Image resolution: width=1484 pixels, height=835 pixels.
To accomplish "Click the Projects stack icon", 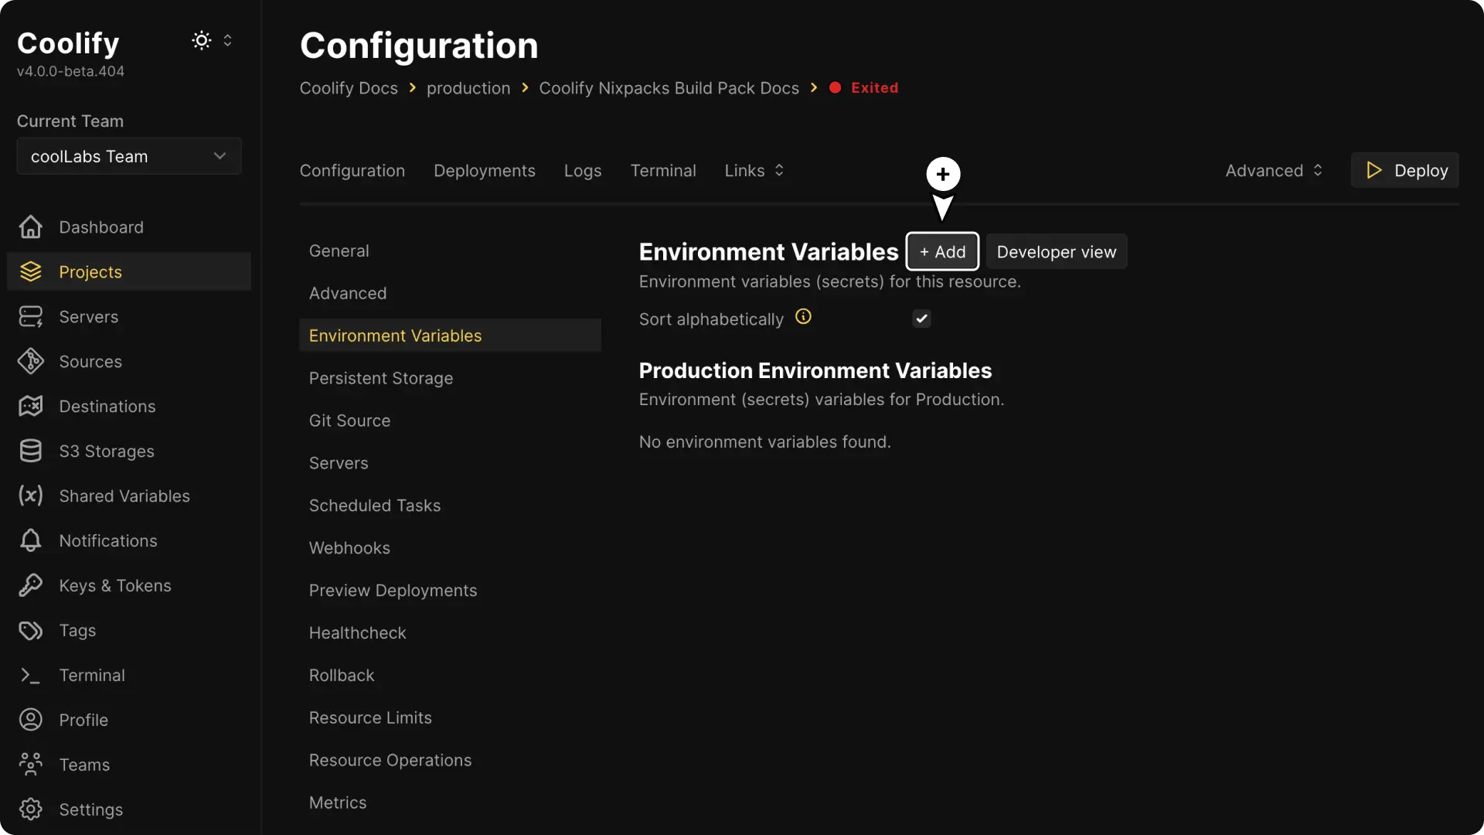I will coord(30,271).
